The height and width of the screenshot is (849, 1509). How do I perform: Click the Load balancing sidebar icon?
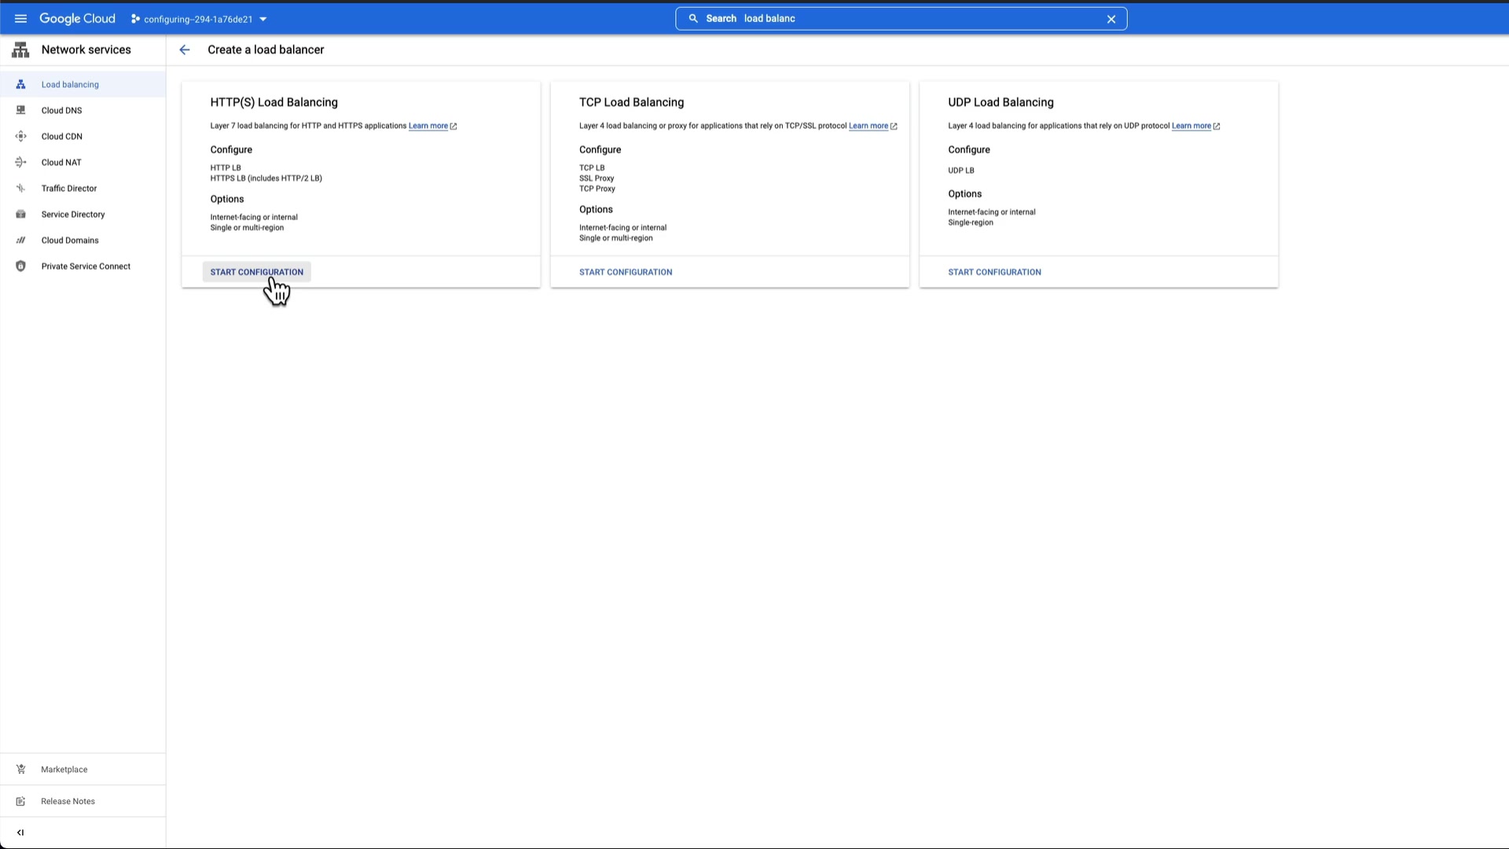click(x=21, y=85)
